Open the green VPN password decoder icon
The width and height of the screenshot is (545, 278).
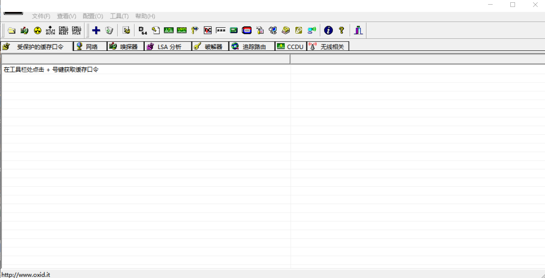pos(182,30)
